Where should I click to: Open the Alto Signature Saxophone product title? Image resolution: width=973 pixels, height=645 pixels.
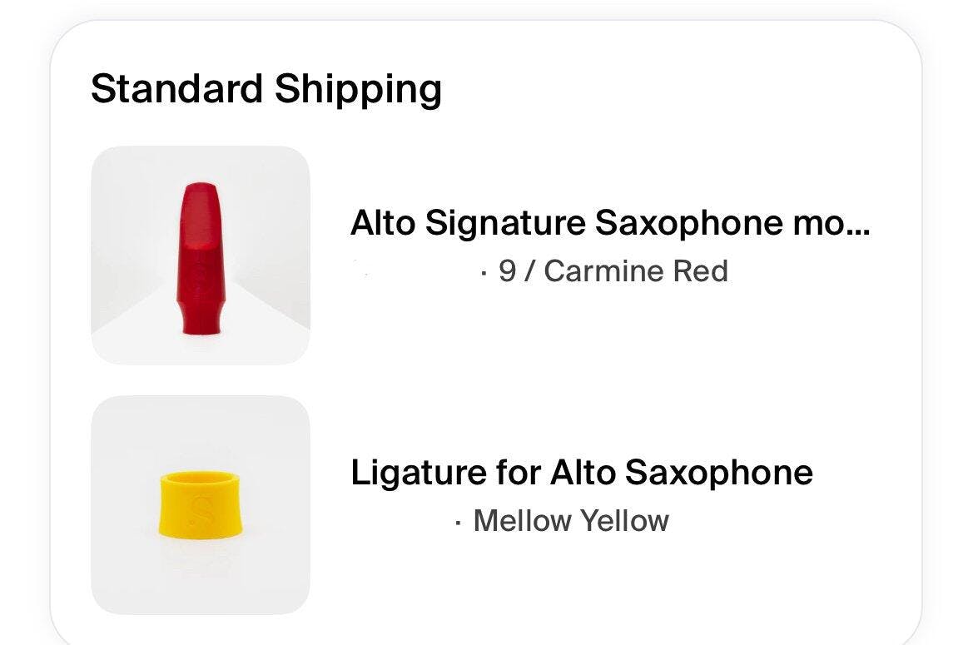point(609,223)
